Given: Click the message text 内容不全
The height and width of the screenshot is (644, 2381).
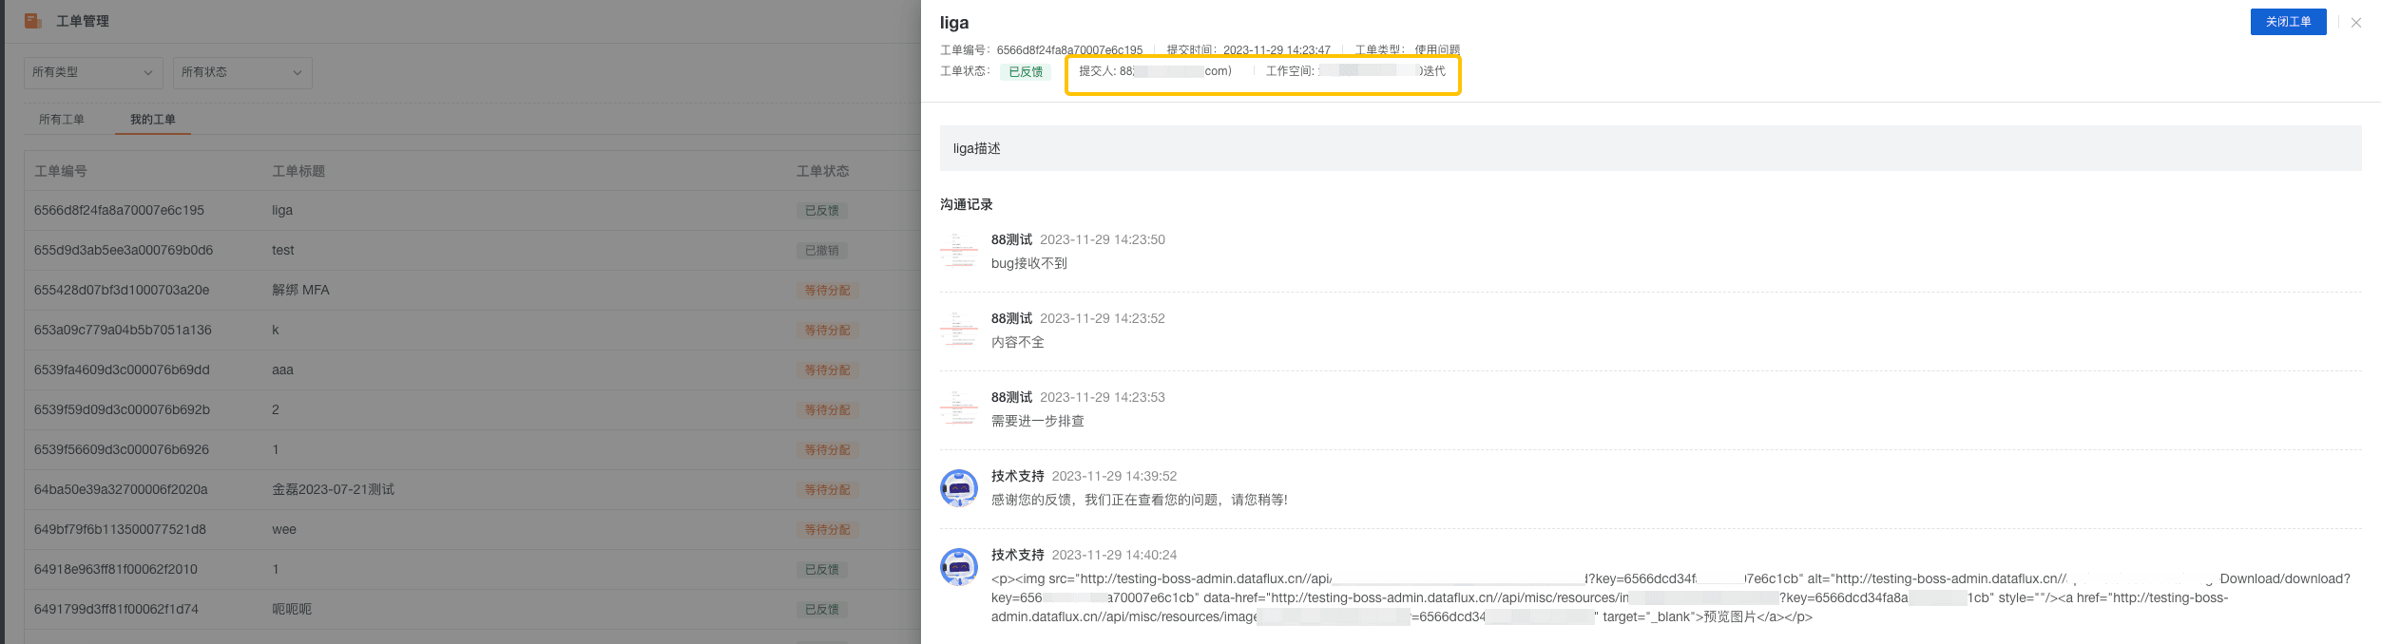Looking at the screenshot, I should click(1018, 342).
